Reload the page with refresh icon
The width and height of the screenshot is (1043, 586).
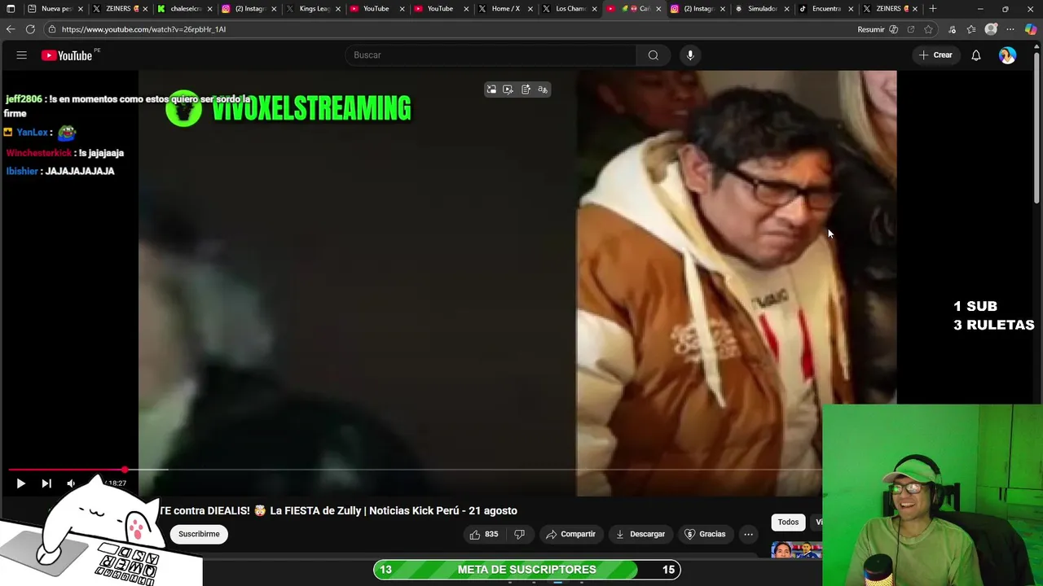pos(30,29)
